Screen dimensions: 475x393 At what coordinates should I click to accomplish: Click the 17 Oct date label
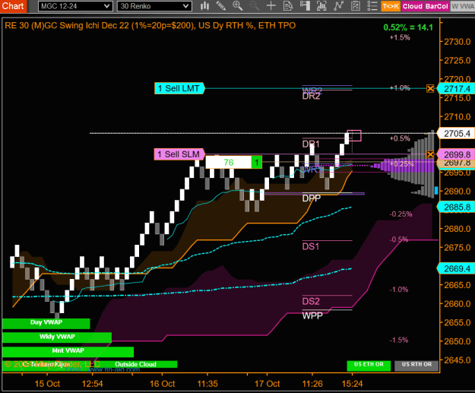click(267, 384)
